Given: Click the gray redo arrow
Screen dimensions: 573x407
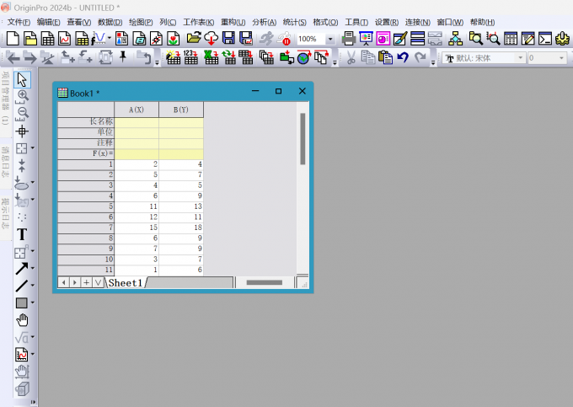Looking at the screenshot, I should pos(420,57).
